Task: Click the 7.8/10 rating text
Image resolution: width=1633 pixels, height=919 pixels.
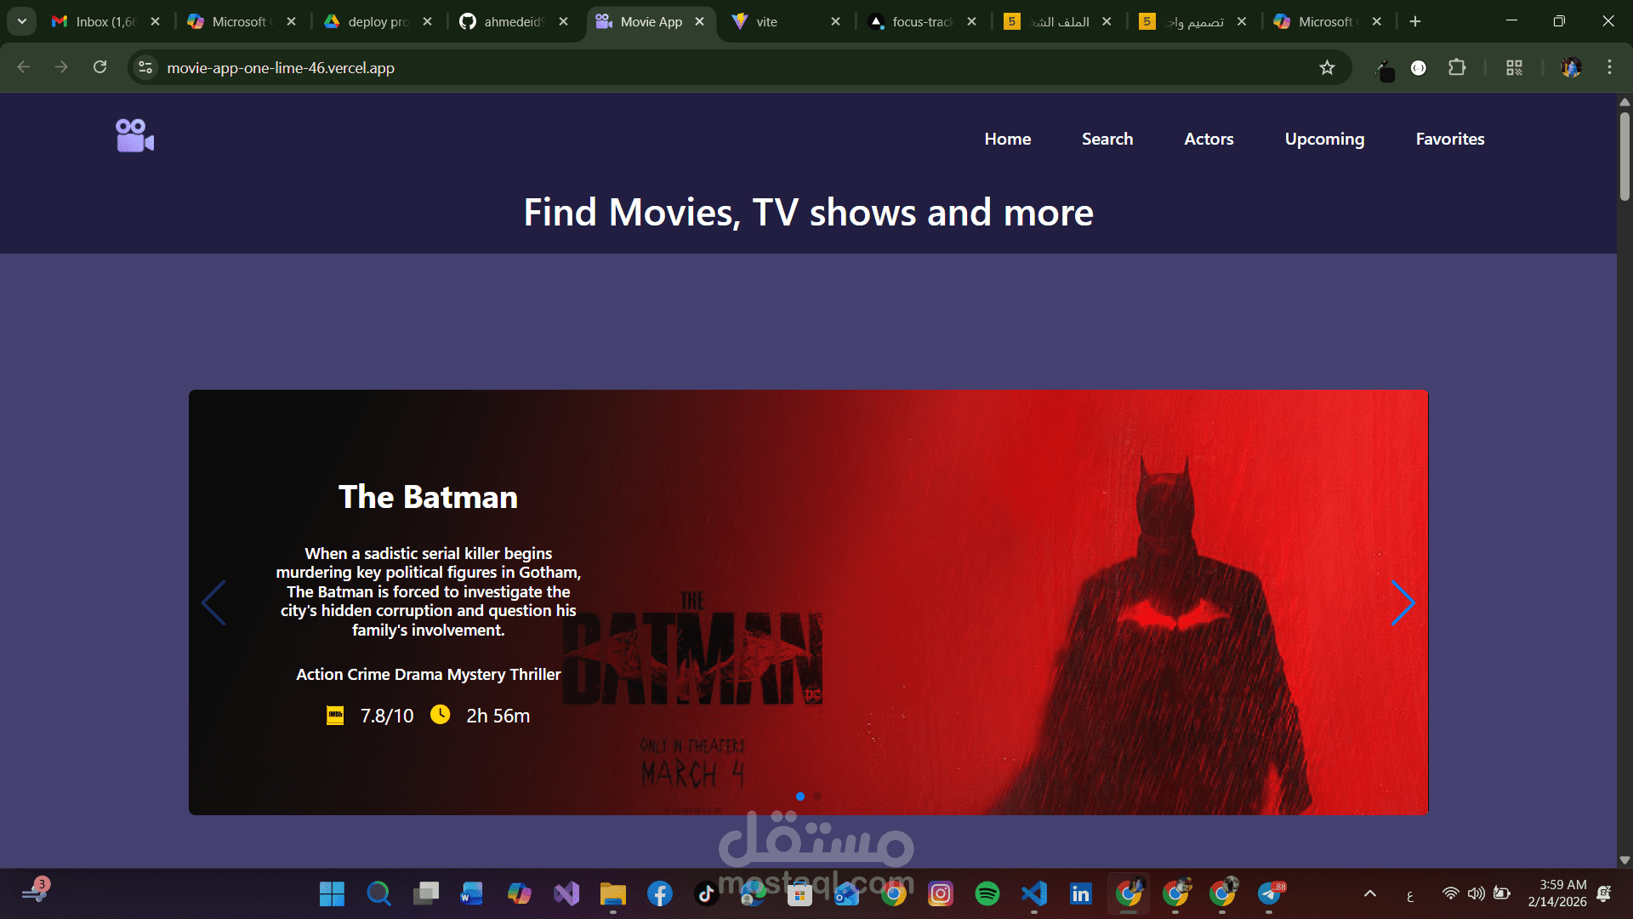Action: coord(387,716)
